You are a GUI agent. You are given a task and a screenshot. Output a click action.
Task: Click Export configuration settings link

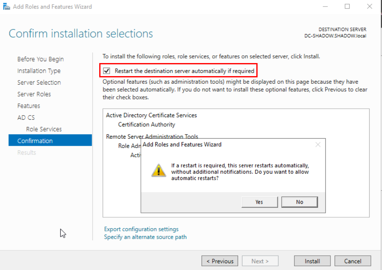click(141, 229)
